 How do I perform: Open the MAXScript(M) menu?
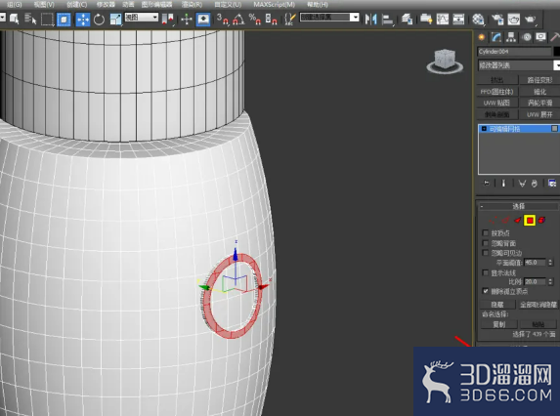click(x=275, y=5)
